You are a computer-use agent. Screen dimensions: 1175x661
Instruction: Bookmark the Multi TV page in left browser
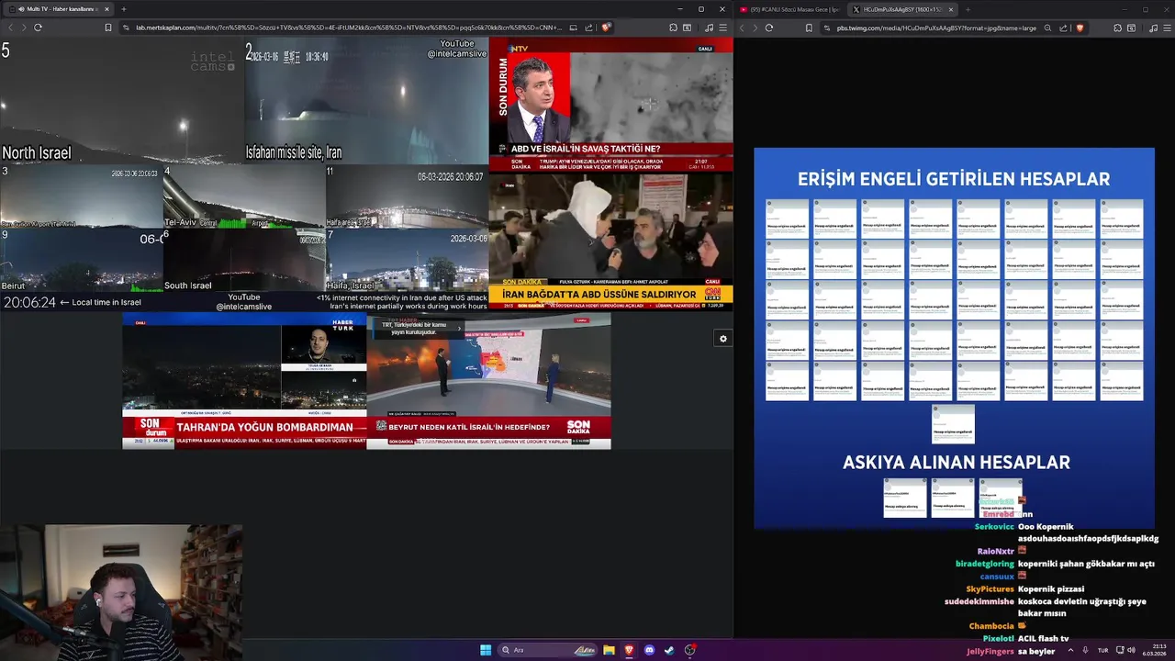tap(108, 28)
